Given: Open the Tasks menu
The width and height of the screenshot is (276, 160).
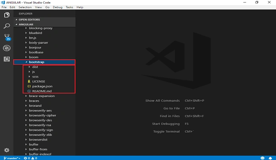Looking at the screenshot, I should click(x=69, y=7).
